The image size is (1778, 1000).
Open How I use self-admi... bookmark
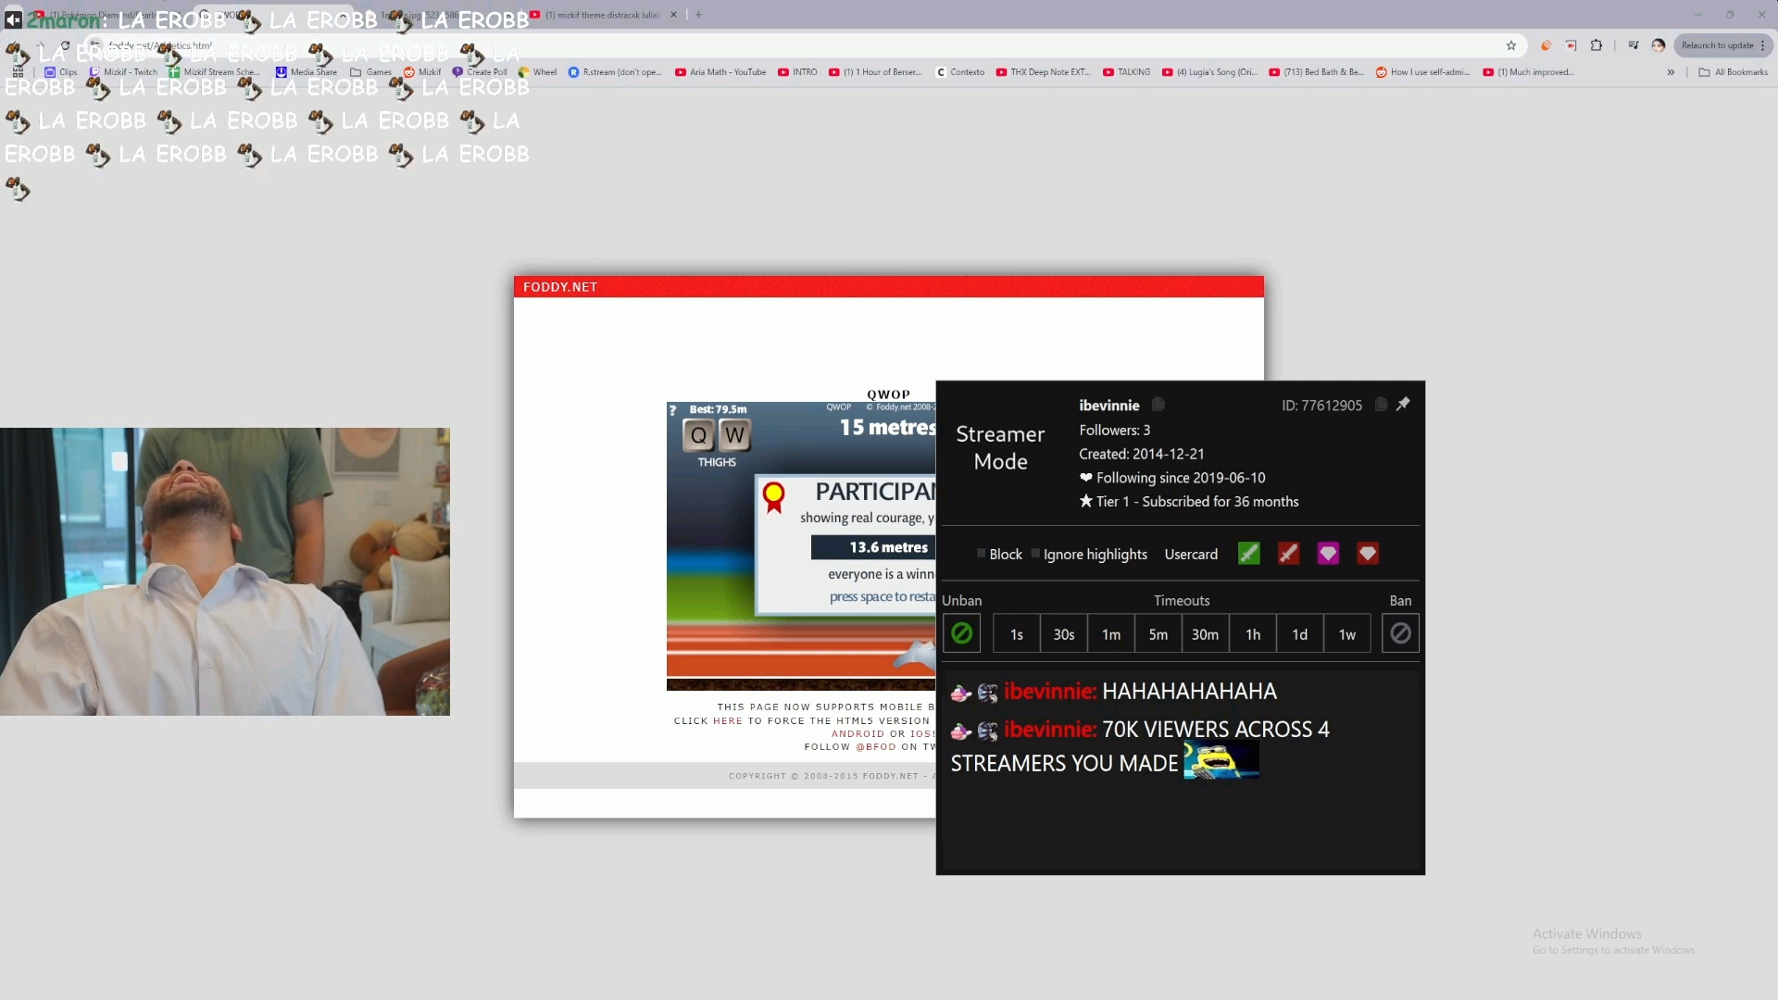tap(1423, 72)
